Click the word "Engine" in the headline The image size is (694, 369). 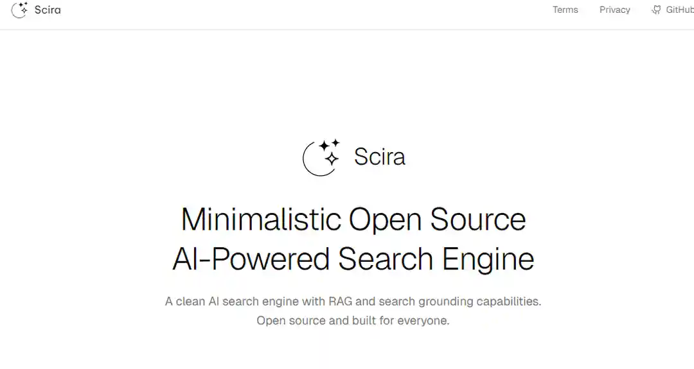(488, 260)
